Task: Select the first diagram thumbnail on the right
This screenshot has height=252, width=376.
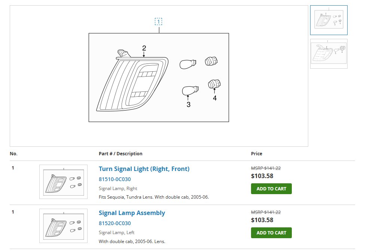Action: [328, 20]
